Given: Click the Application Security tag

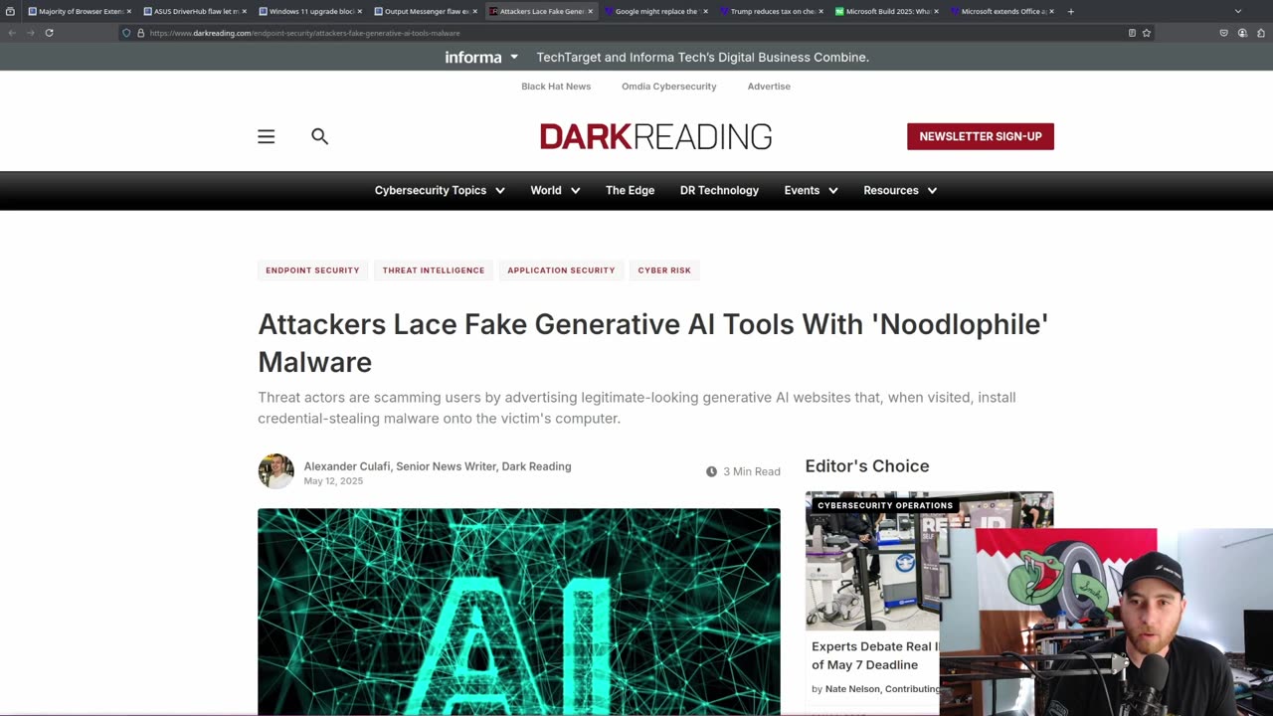Looking at the screenshot, I should coord(561,270).
